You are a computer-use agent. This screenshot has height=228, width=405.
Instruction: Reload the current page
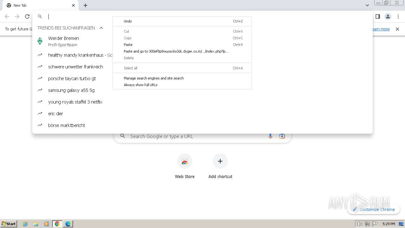[27, 16]
